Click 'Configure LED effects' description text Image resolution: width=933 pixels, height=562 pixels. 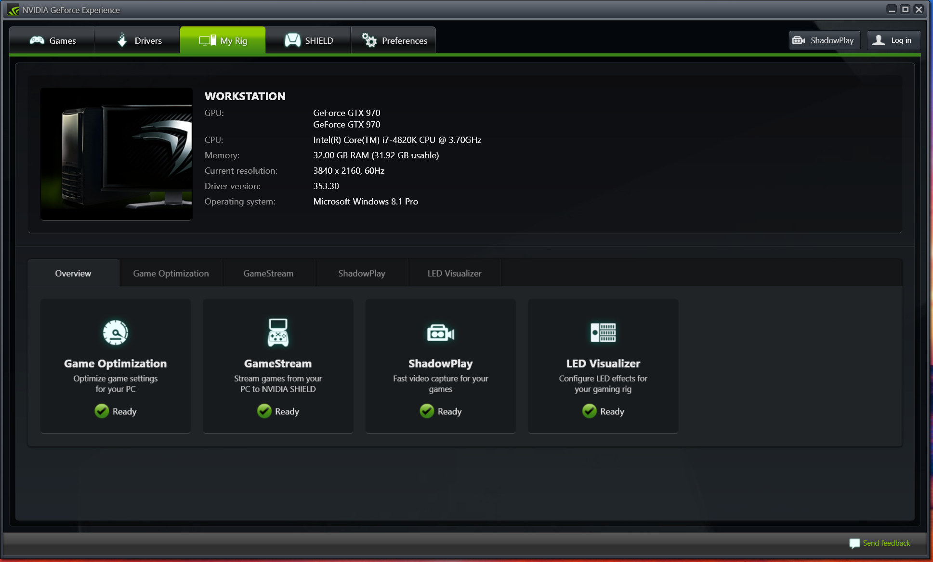click(x=603, y=384)
